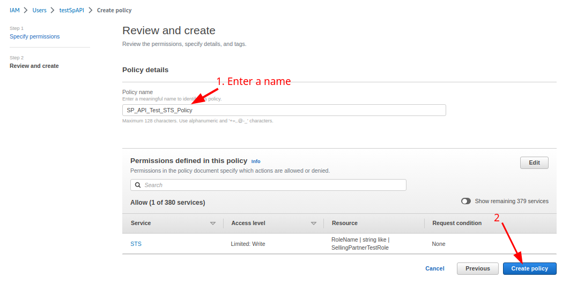Click the Request condition column header
The height and width of the screenshot is (286, 562).
point(457,223)
